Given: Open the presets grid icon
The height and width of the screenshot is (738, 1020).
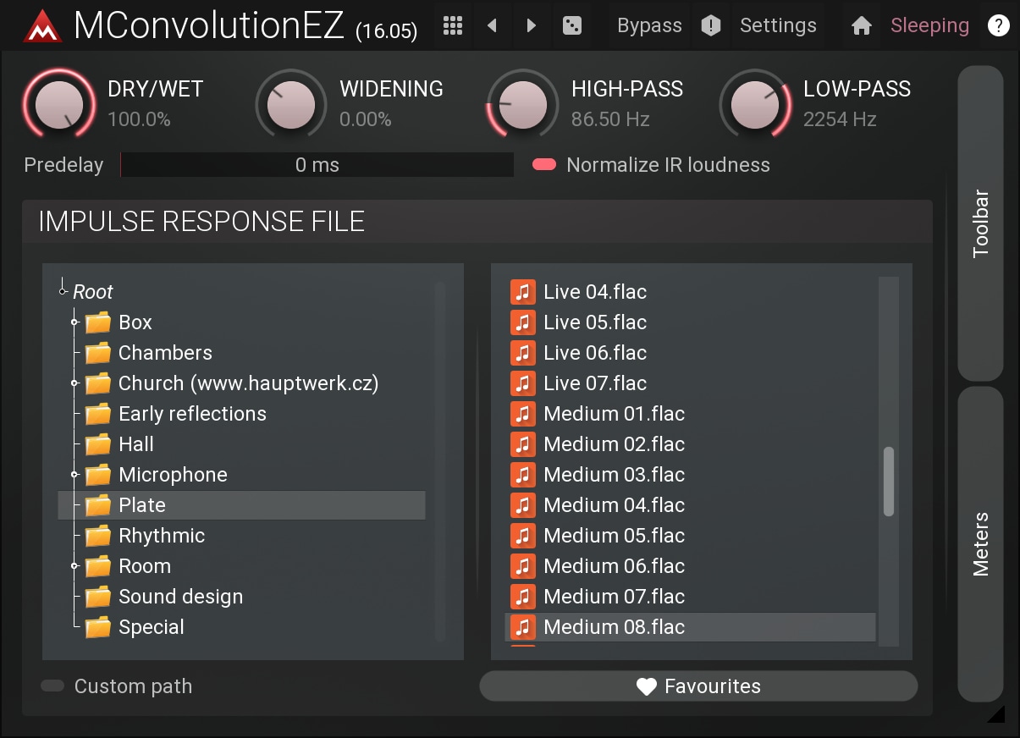Looking at the screenshot, I should point(453,25).
